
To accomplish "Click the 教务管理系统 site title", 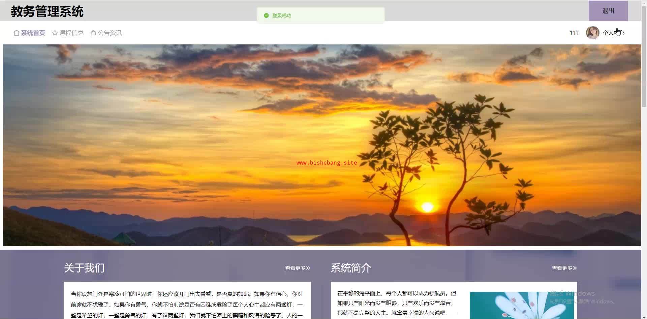I will tap(47, 11).
